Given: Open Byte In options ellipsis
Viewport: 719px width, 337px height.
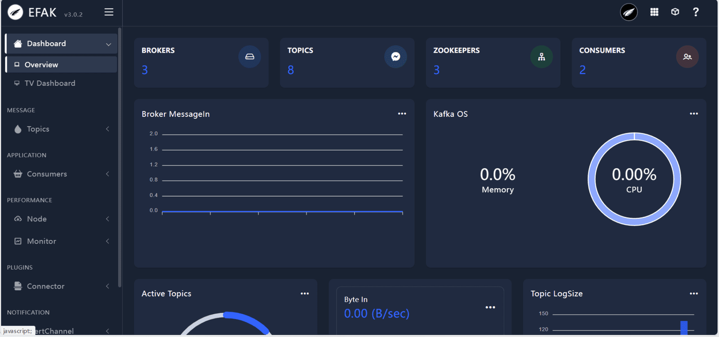Looking at the screenshot, I should [x=490, y=307].
